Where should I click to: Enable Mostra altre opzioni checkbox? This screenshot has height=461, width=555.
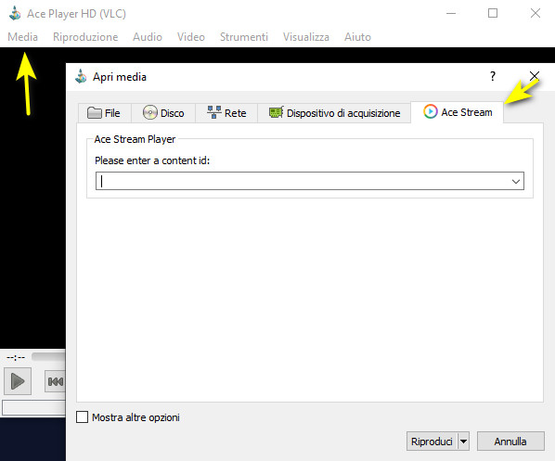pos(82,417)
